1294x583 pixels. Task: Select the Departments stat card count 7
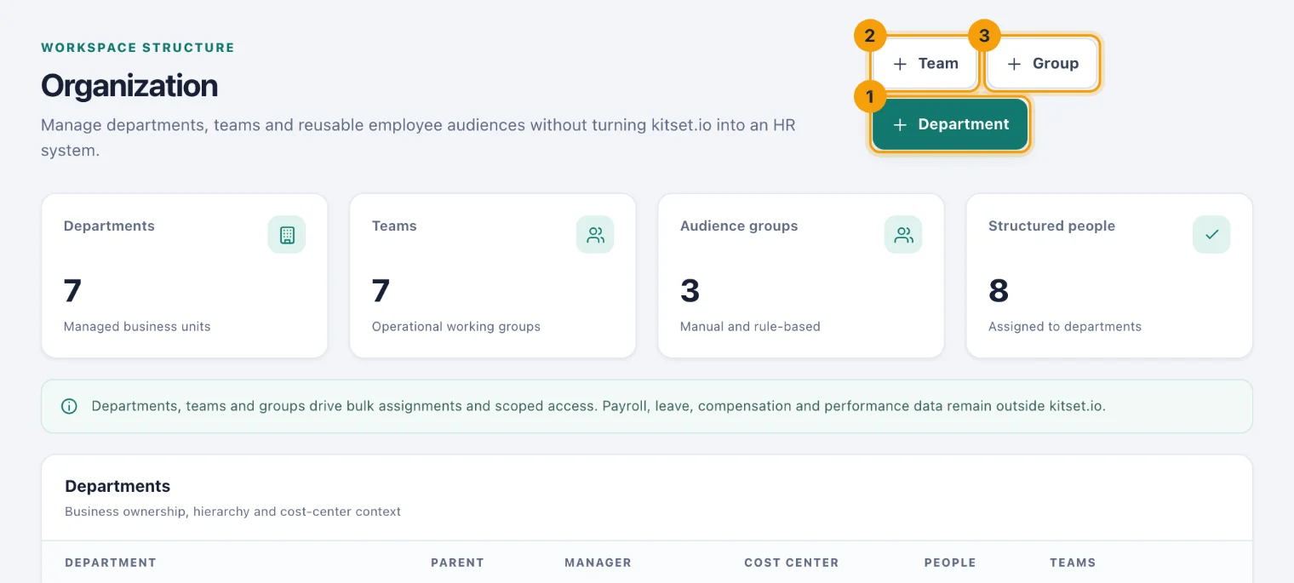[x=72, y=291]
